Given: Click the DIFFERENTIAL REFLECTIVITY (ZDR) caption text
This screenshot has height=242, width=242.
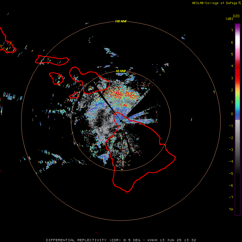Looking at the screenshot, I should 83,240.
